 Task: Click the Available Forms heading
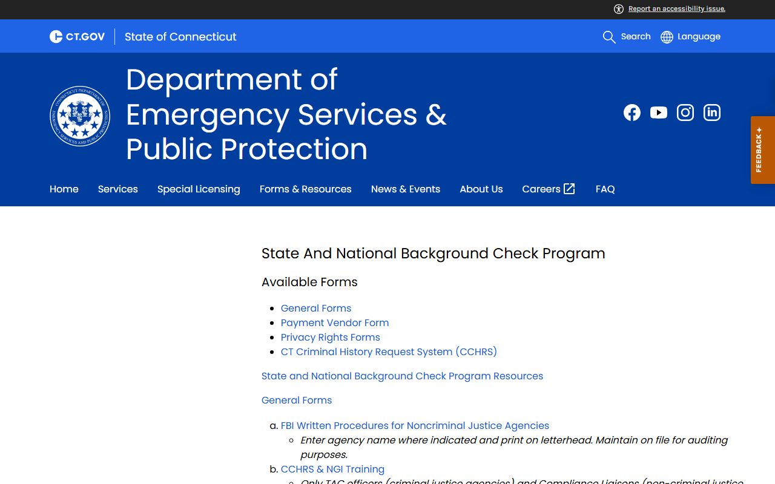coord(309,282)
